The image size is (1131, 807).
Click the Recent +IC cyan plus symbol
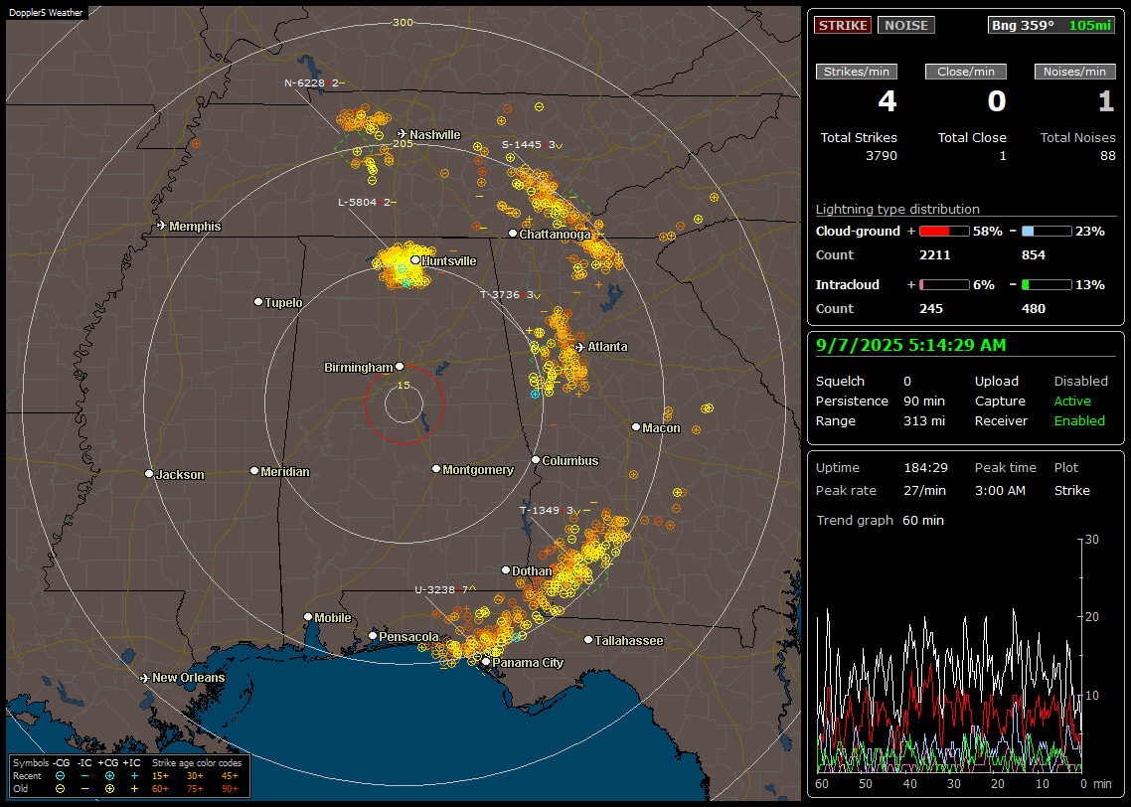click(x=134, y=776)
